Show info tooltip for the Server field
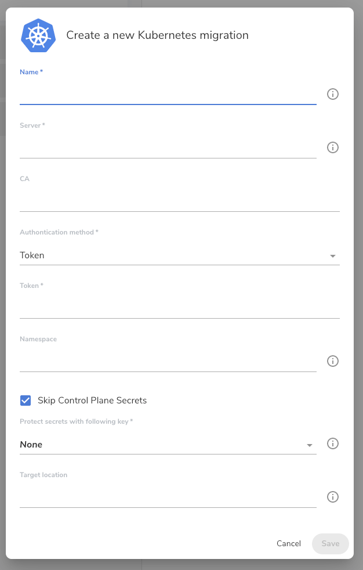 (x=332, y=147)
